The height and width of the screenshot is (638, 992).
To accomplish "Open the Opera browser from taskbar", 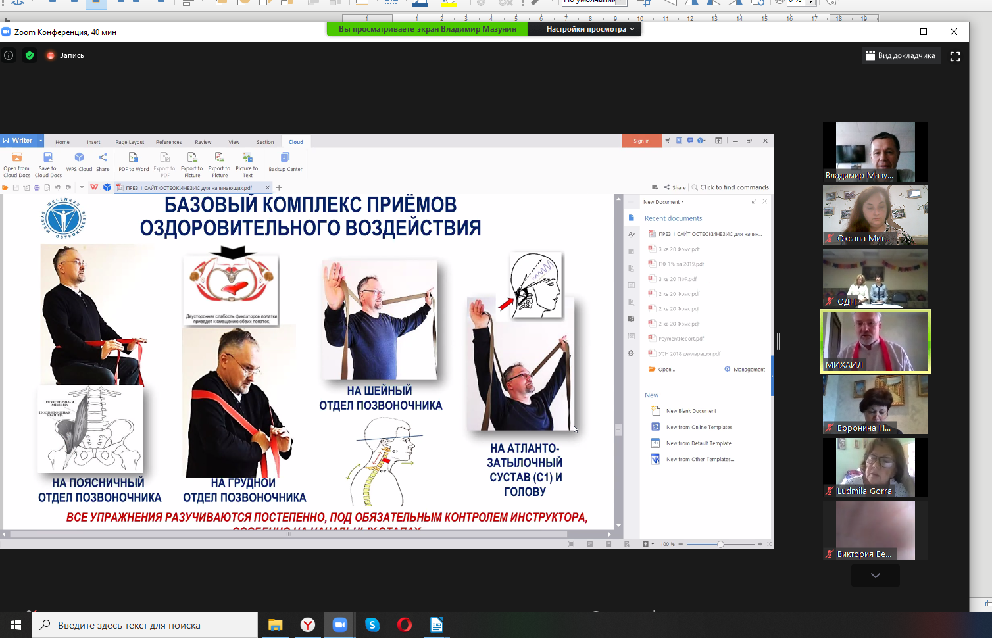I will (405, 625).
